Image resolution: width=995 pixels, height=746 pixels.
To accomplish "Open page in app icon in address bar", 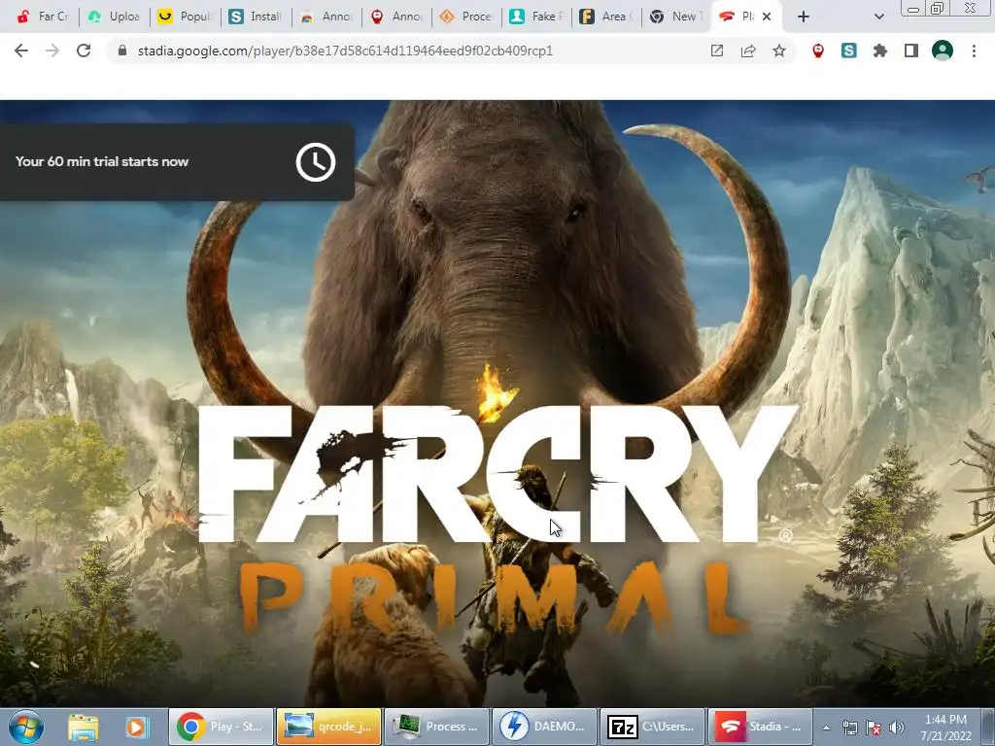I will 717,51.
